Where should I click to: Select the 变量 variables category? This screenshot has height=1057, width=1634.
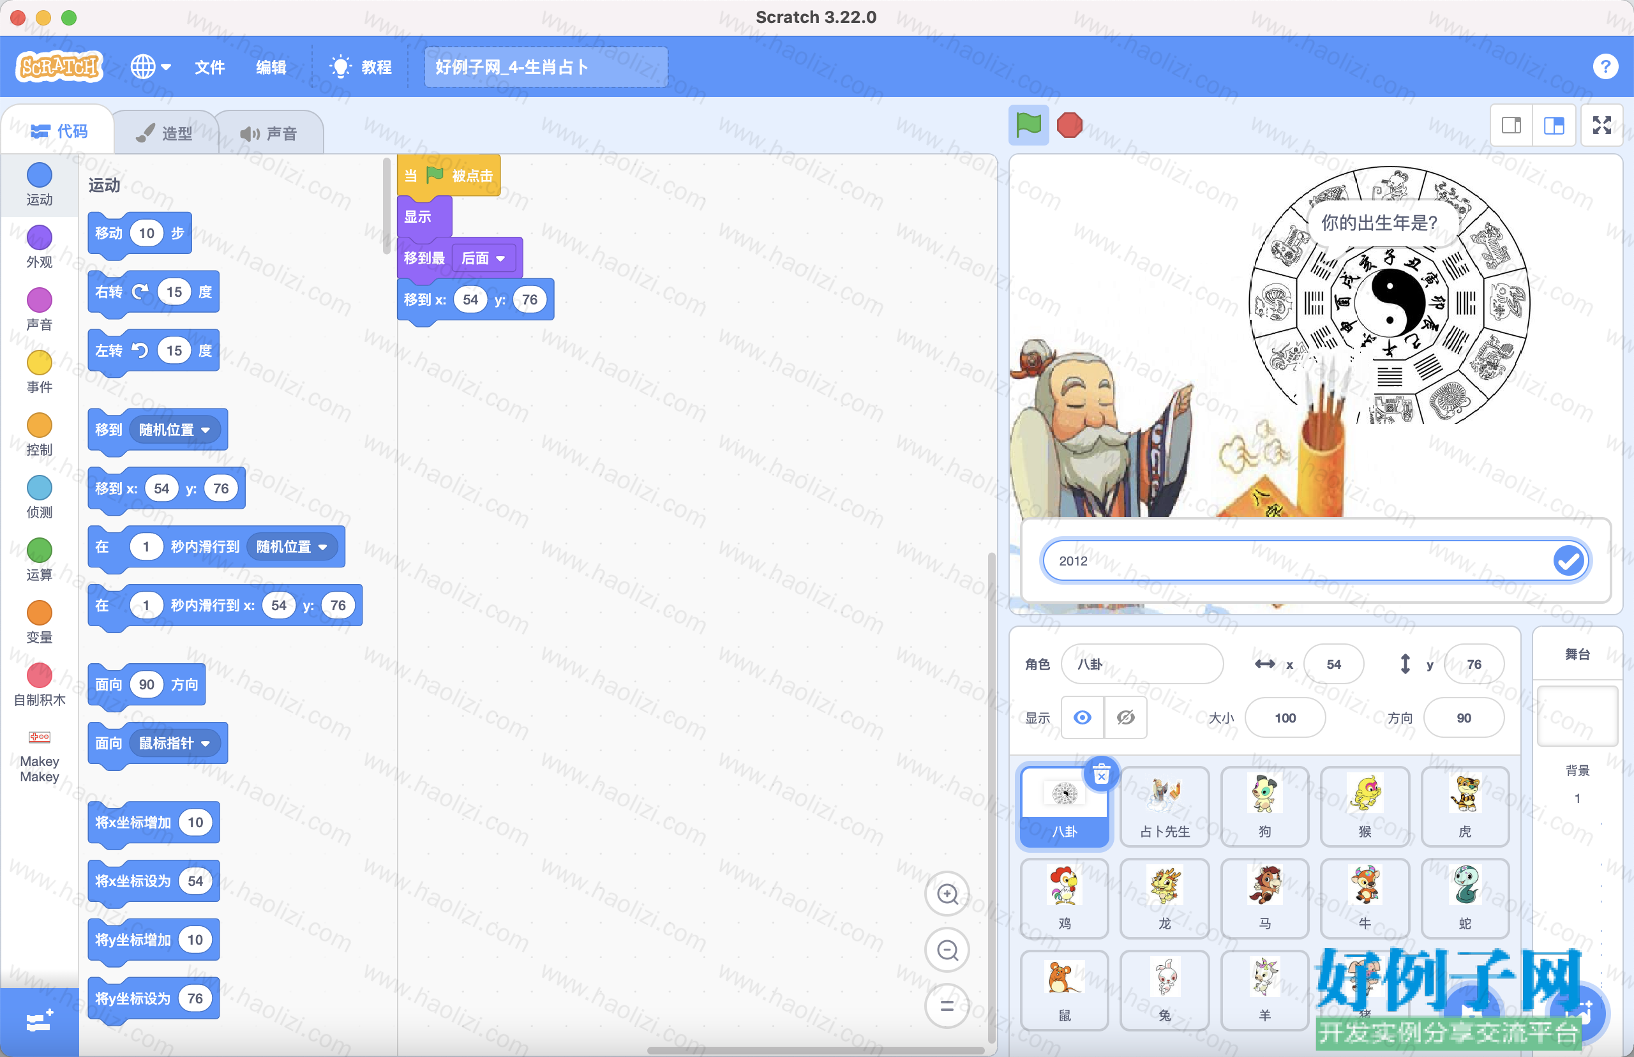coord(39,622)
